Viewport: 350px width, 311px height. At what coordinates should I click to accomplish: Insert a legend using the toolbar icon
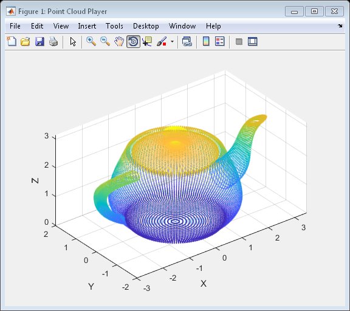[220, 41]
